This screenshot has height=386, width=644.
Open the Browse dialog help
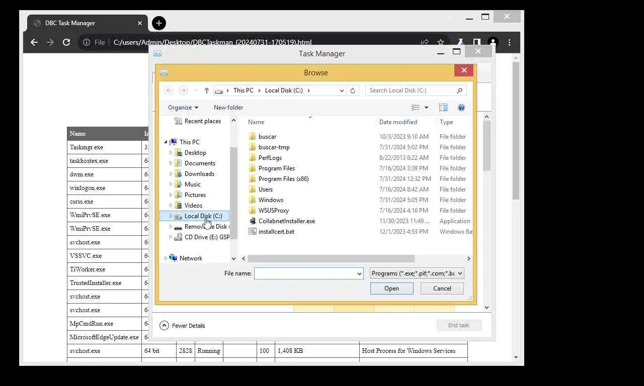[x=461, y=108]
